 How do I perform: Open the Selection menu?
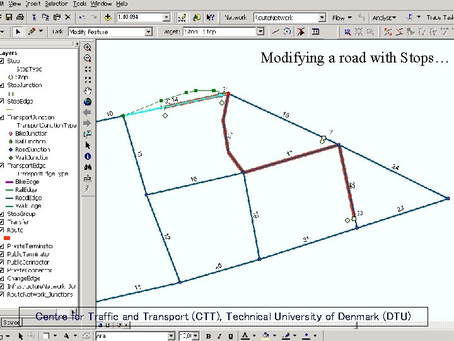(57, 4)
